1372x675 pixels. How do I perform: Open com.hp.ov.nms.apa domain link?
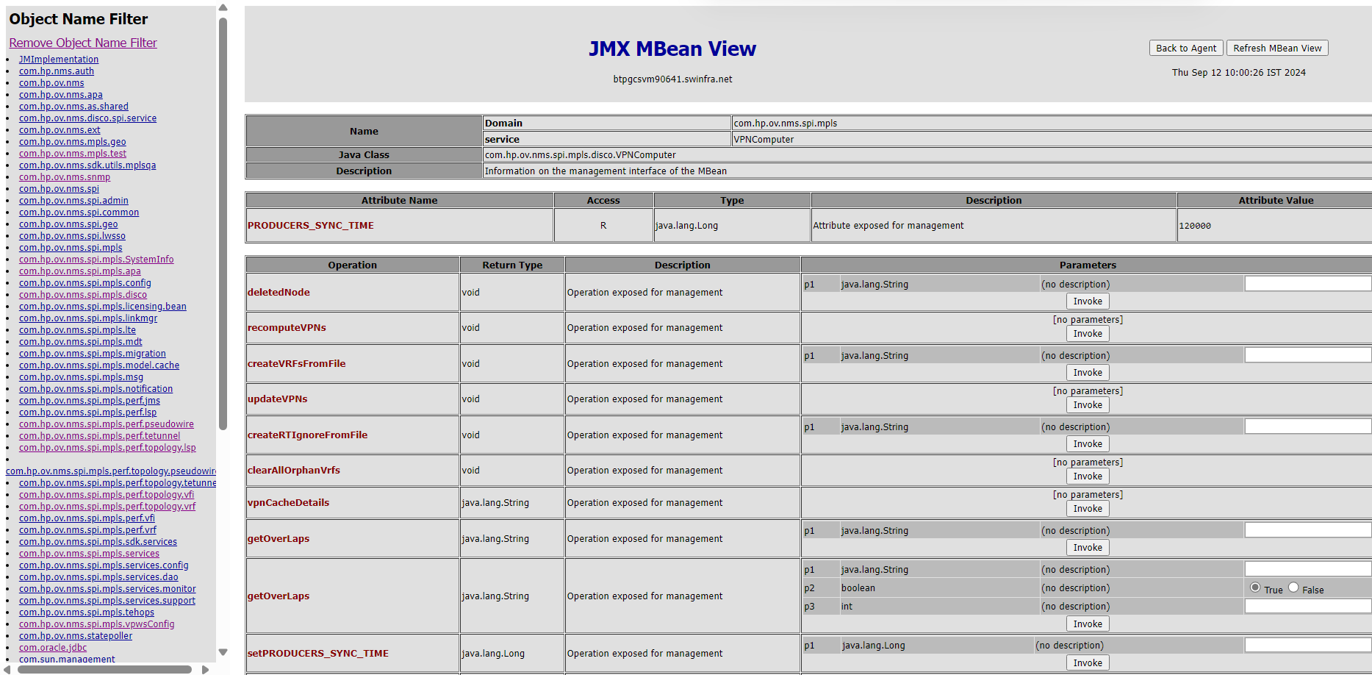[x=61, y=95]
